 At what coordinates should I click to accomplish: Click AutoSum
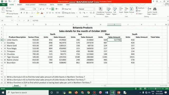140,8
